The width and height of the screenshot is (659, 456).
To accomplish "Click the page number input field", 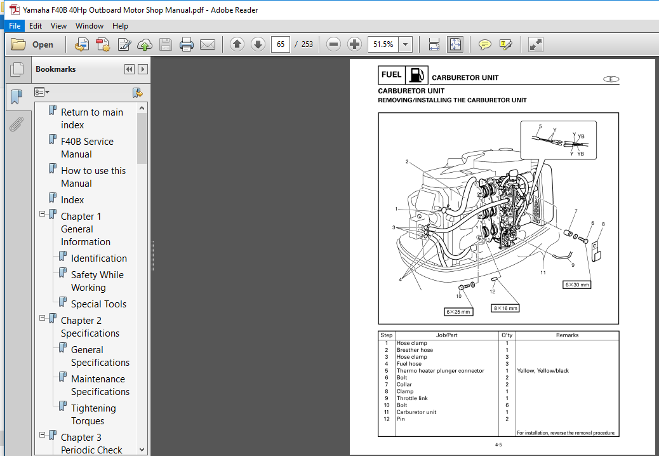I will [x=281, y=44].
